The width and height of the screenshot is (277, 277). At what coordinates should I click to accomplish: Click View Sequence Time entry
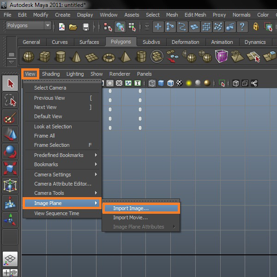click(x=62, y=213)
